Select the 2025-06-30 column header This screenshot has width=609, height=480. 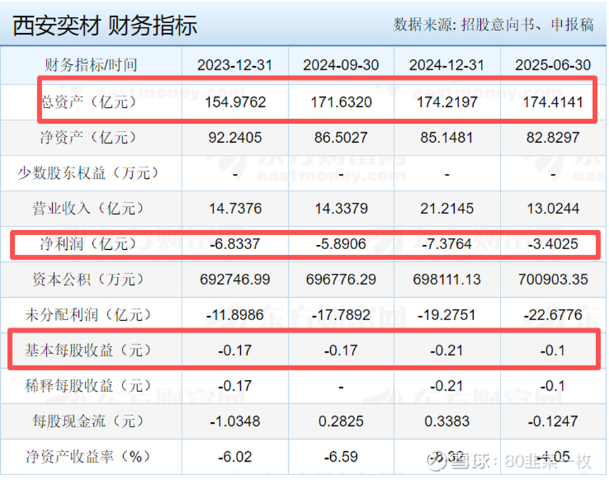click(553, 65)
